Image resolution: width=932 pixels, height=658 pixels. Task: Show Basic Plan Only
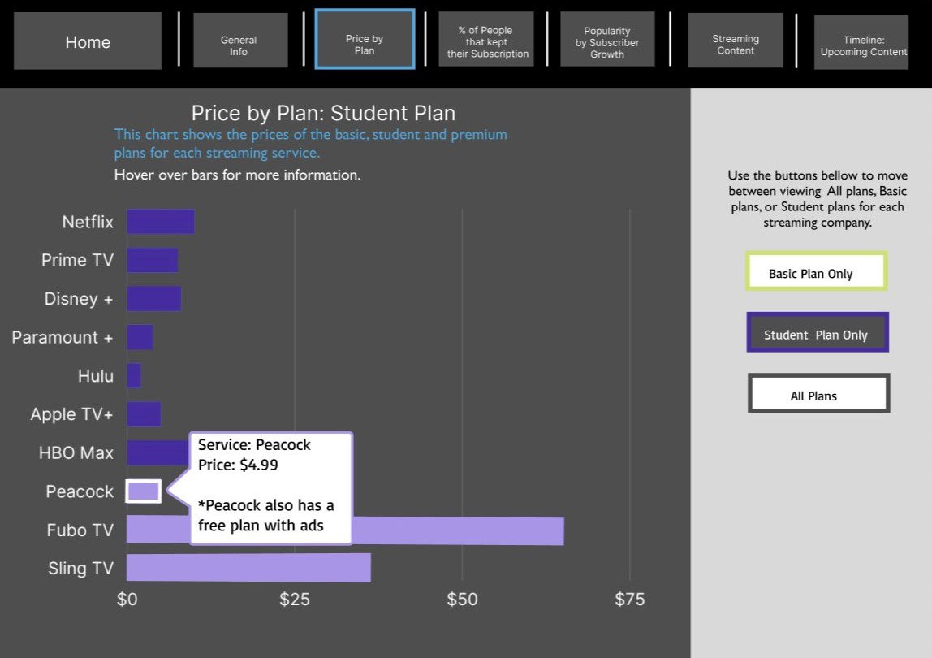pyautogui.click(x=816, y=271)
